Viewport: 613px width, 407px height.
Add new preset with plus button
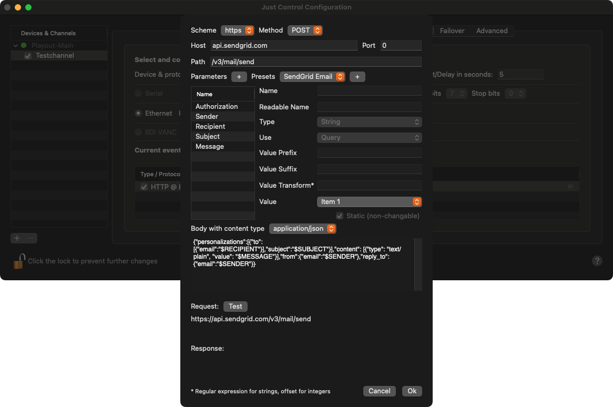pos(357,77)
